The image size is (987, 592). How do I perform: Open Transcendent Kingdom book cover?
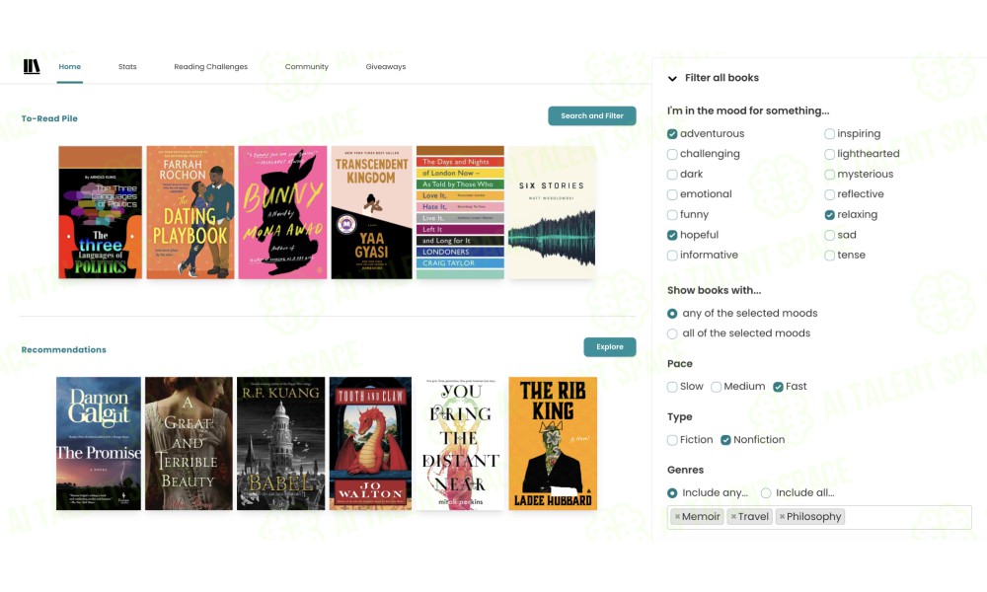coord(371,213)
